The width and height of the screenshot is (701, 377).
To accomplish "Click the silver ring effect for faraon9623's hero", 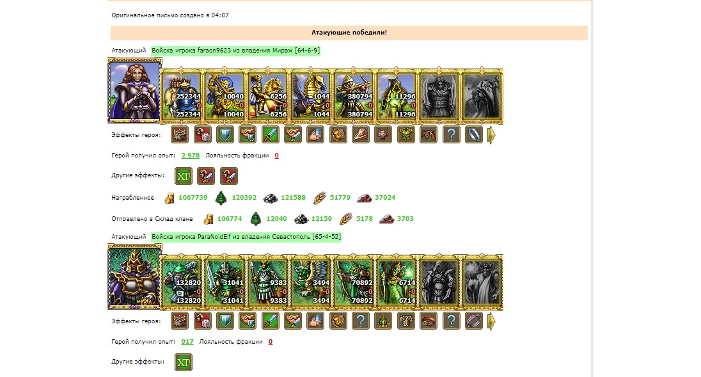I will 473,134.
